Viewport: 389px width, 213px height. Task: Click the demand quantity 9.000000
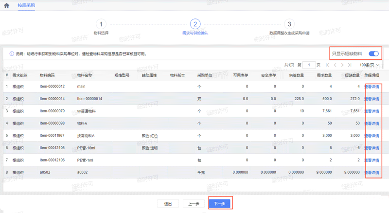(x=324, y=172)
